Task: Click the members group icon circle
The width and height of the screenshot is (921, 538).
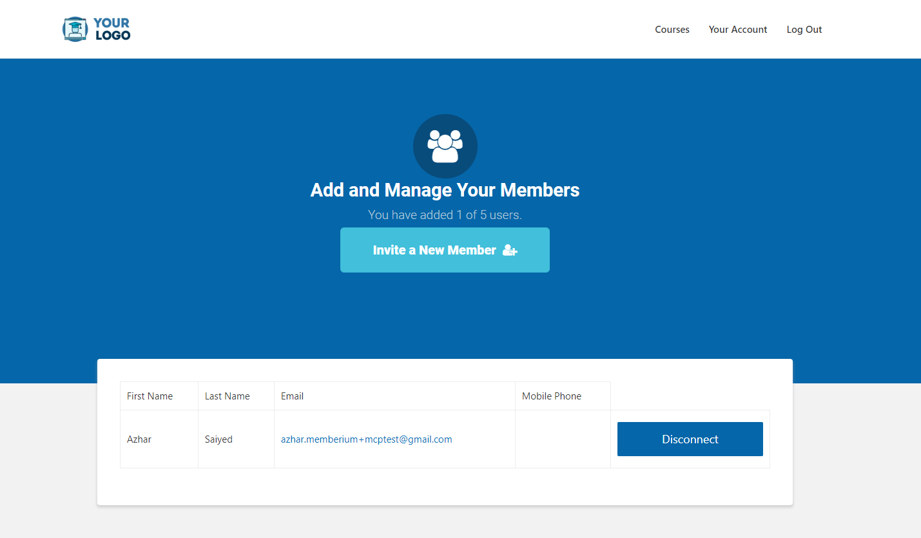Action: pos(445,146)
